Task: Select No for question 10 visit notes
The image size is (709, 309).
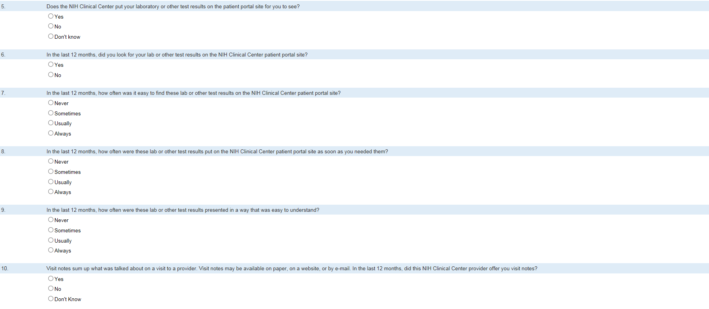Action: coord(51,288)
